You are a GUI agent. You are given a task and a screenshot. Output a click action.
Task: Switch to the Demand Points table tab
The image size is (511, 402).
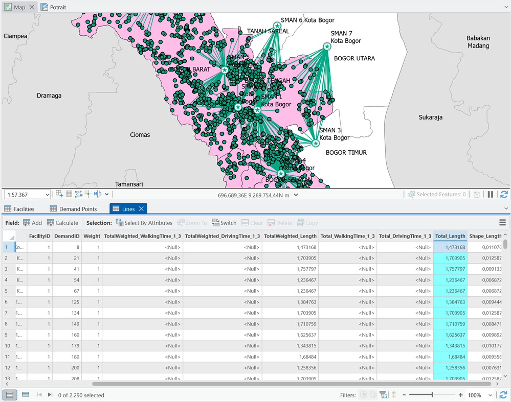(x=73, y=209)
